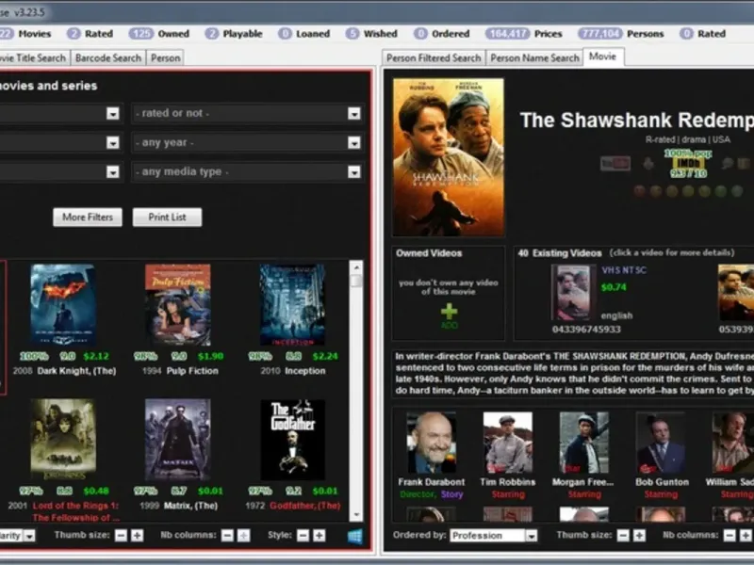
Task: Expand second left filter dropdown arrow
Action: point(112,143)
